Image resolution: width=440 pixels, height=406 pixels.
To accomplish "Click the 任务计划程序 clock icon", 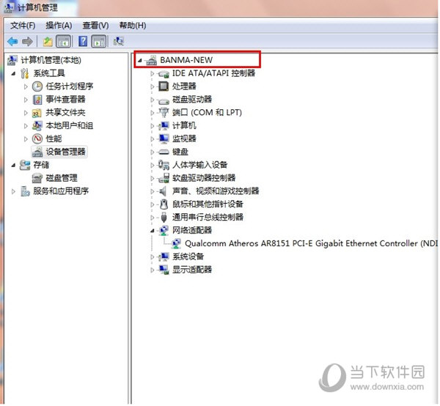I will 37,86.
